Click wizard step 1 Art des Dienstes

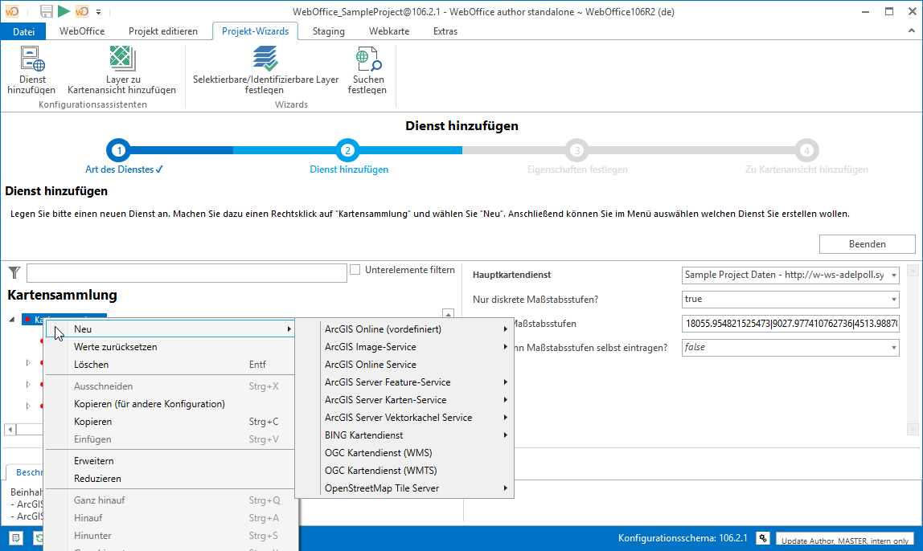(x=119, y=150)
